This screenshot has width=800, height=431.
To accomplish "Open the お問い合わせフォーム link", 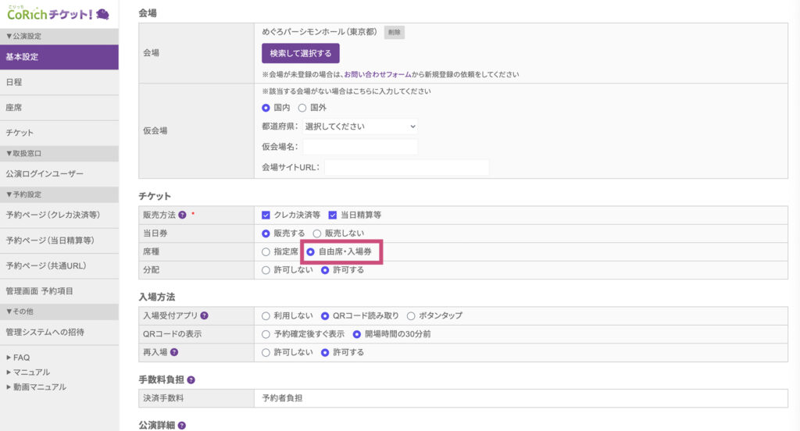I will pyautogui.click(x=378, y=74).
